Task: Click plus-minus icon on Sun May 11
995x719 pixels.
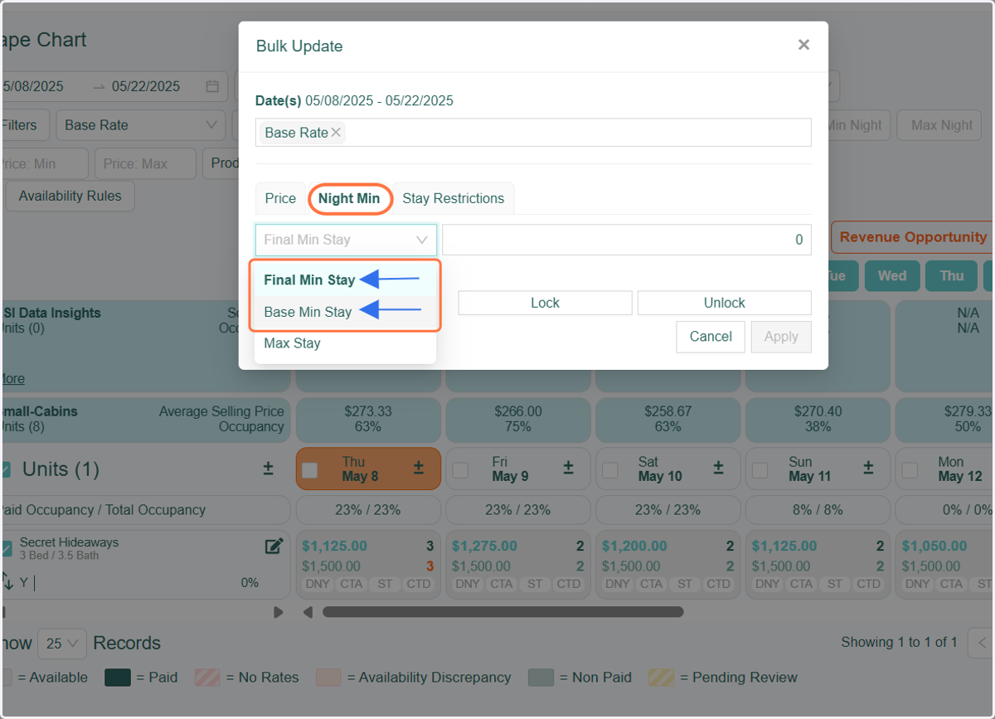Action: tap(868, 468)
